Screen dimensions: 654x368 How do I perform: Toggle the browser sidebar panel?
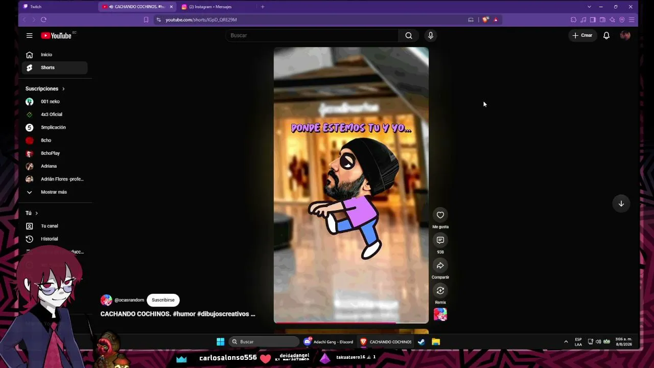[x=593, y=19]
